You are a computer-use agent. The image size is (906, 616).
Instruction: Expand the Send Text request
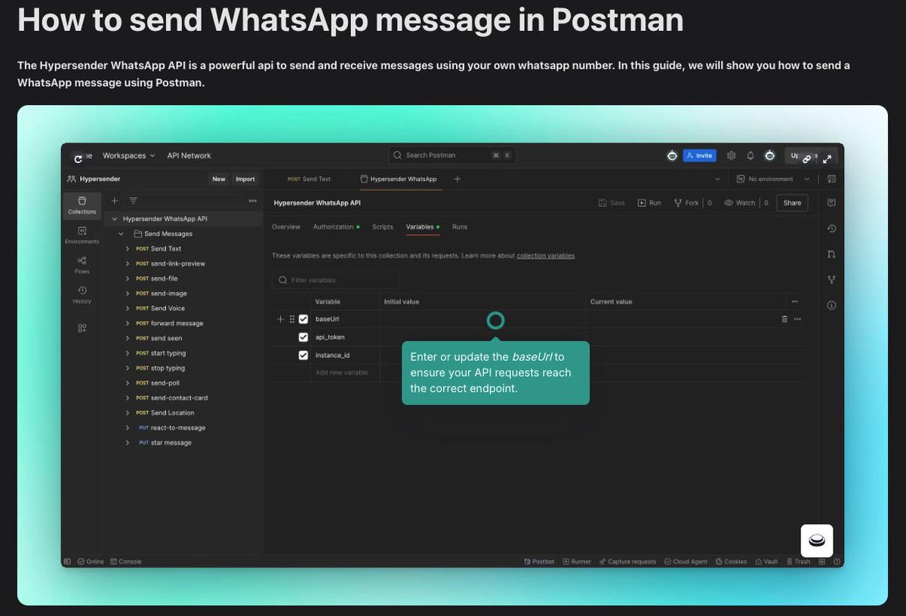[128, 248]
